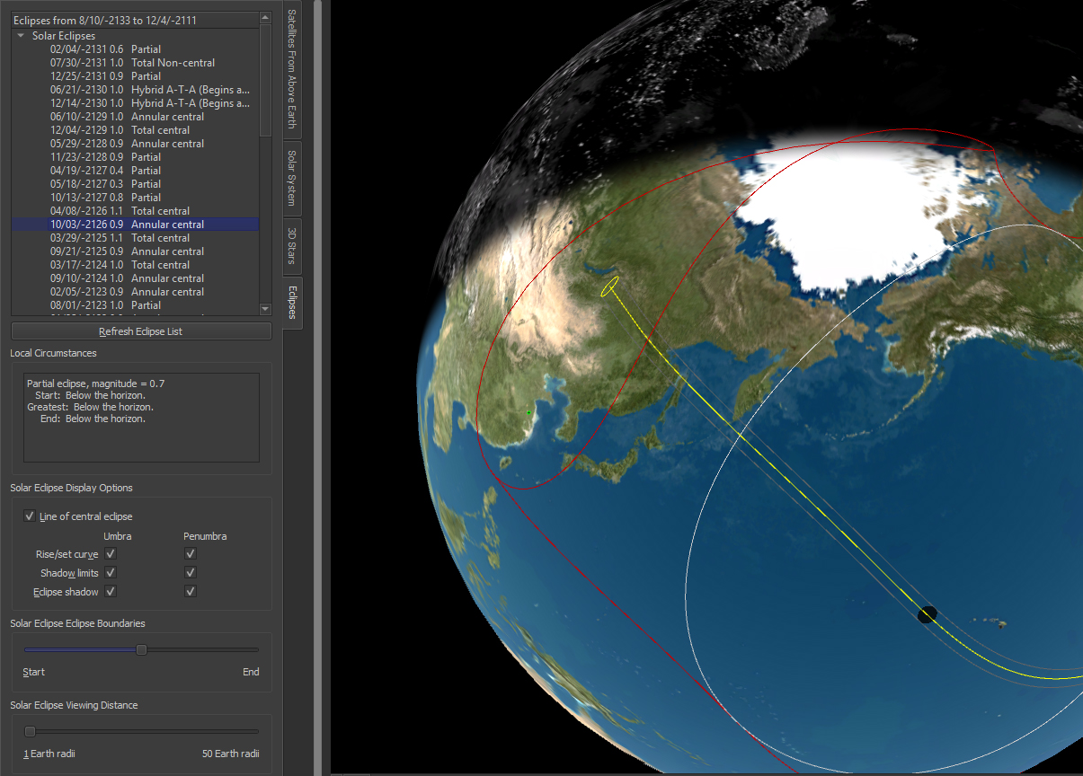Screen dimensions: 1083x776
Task: Select eclipse 10/13/-2127 0.8 Partial
Action: tap(135, 198)
